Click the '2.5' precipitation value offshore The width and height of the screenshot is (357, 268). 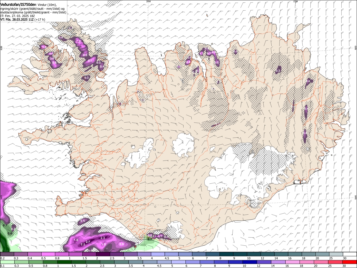tap(83, 245)
